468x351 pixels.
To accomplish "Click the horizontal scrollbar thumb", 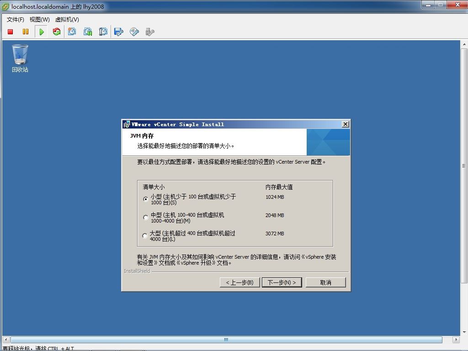I will [226, 340].
